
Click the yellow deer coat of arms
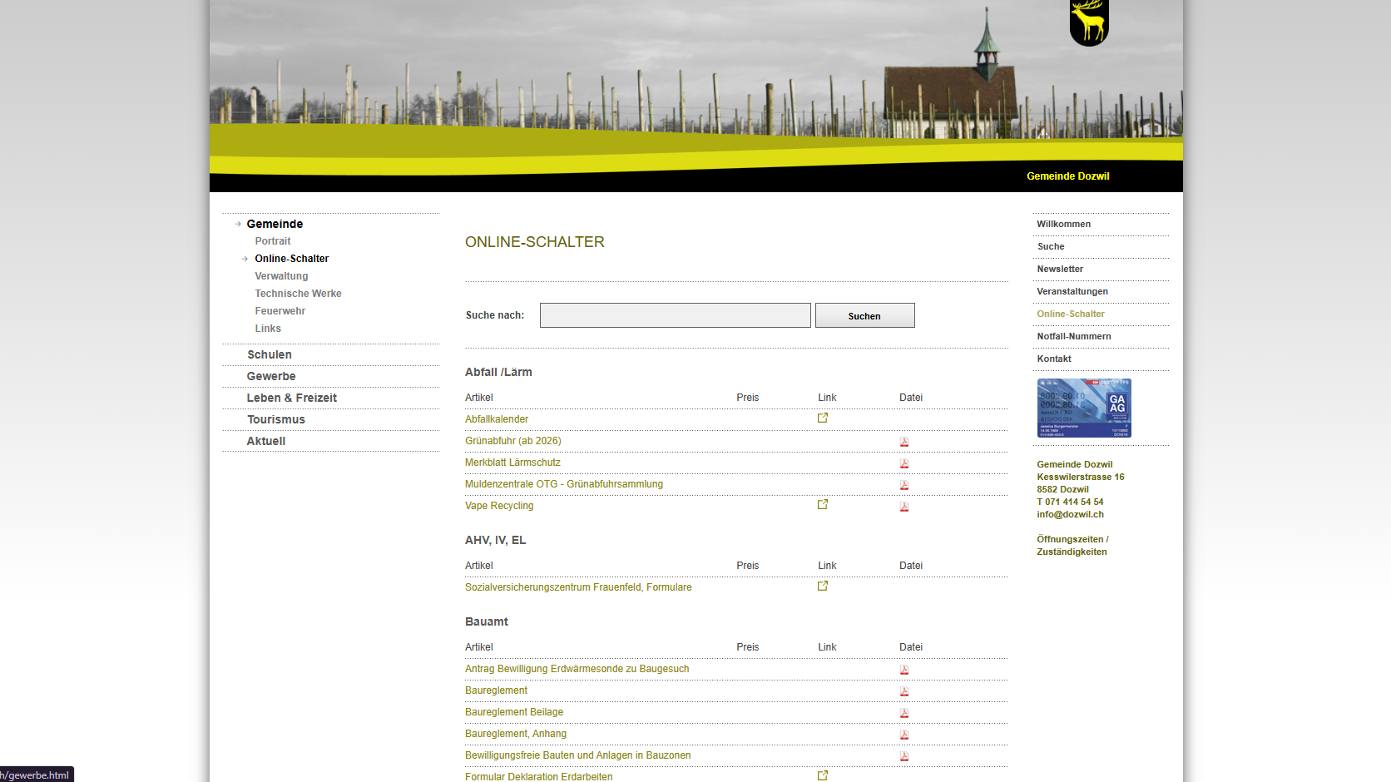point(1089,22)
